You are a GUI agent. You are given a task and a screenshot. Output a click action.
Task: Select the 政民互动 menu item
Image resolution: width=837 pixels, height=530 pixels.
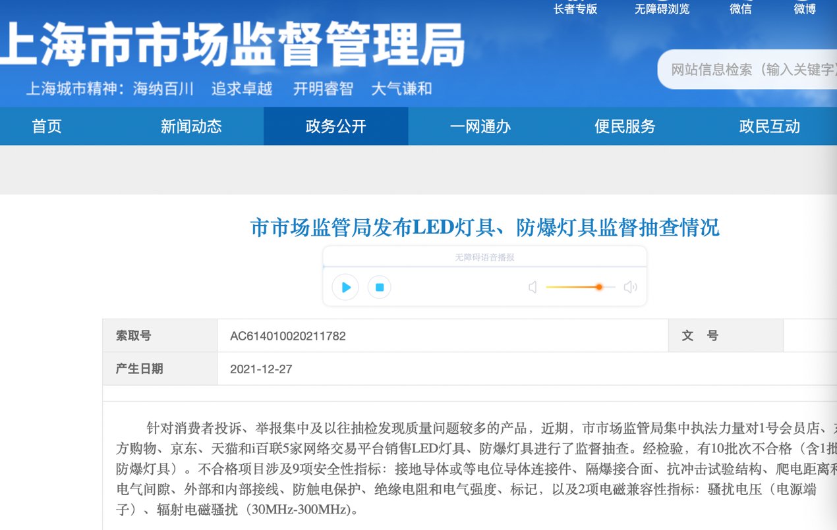[769, 126]
